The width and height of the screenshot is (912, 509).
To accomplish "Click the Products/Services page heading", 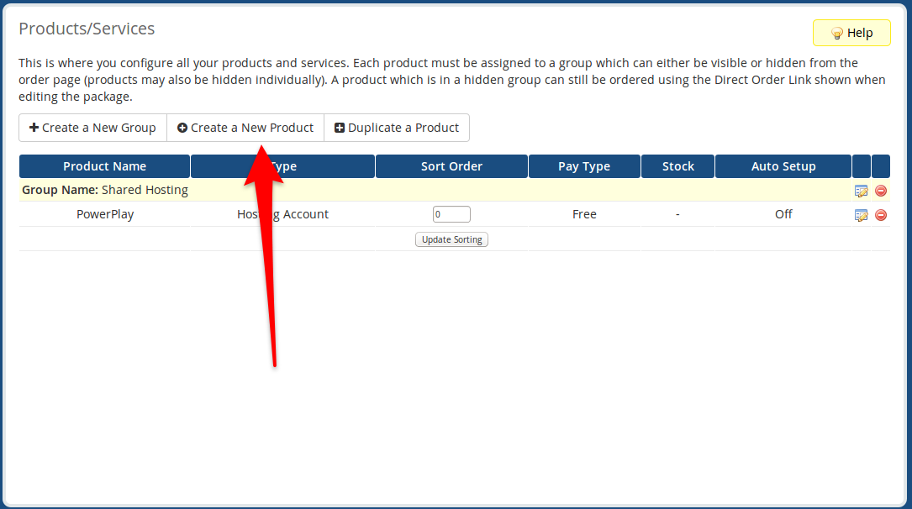I will [x=87, y=29].
